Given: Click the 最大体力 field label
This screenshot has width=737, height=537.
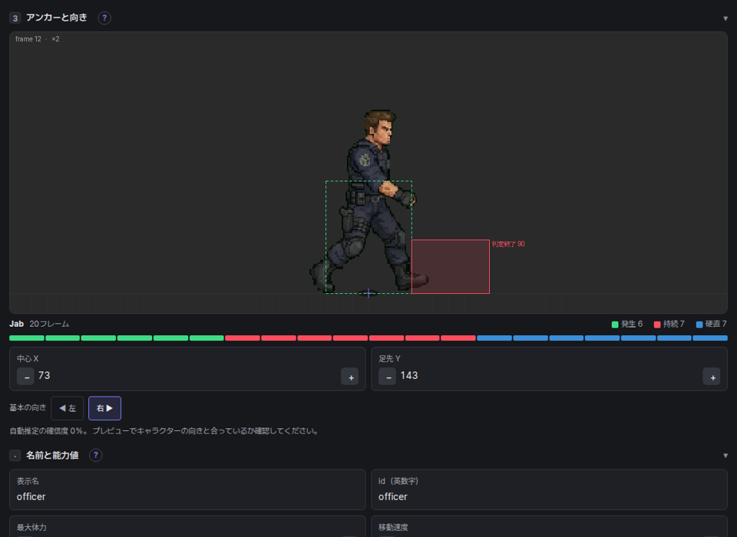Looking at the screenshot, I should pos(31,527).
